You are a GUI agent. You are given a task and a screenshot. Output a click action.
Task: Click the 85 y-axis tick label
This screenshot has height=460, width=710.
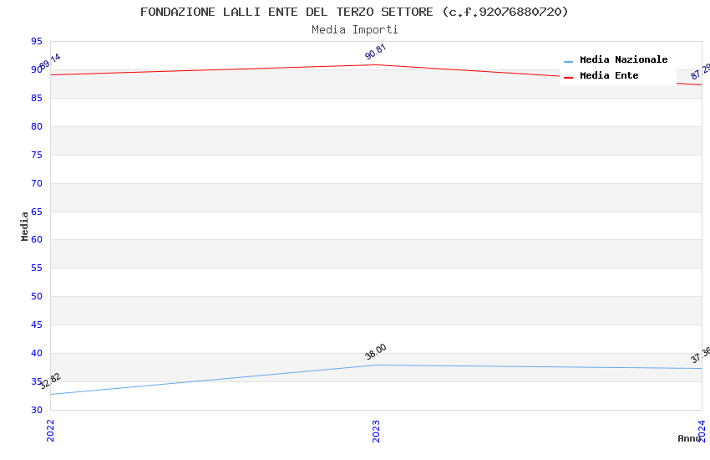click(37, 98)
